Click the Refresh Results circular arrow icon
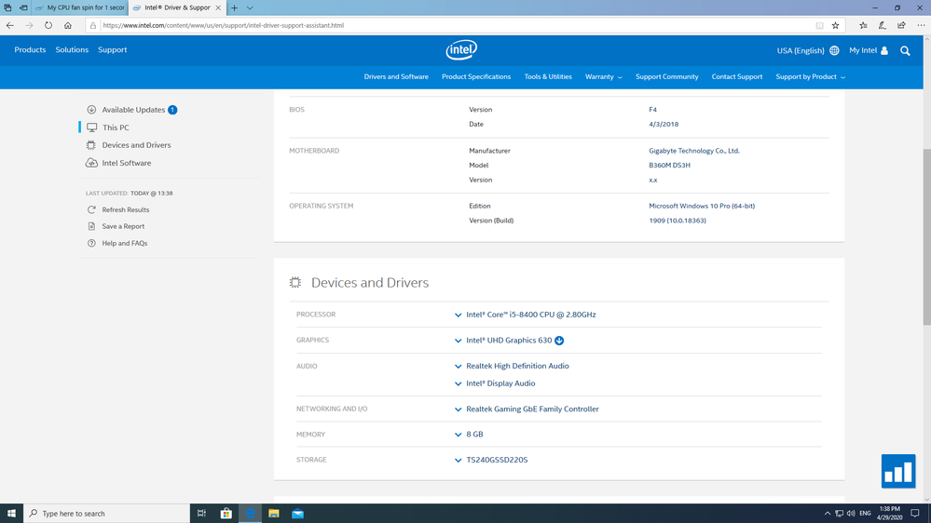Image resolution: width=931 pixels, height=523 pixels. 91,210
